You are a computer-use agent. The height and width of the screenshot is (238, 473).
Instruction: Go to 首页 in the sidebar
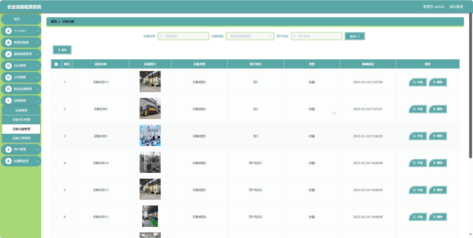pyautogui.click(x=21, y=19)
